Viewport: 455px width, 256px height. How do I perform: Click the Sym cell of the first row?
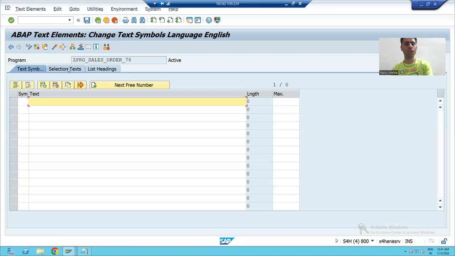23,102
